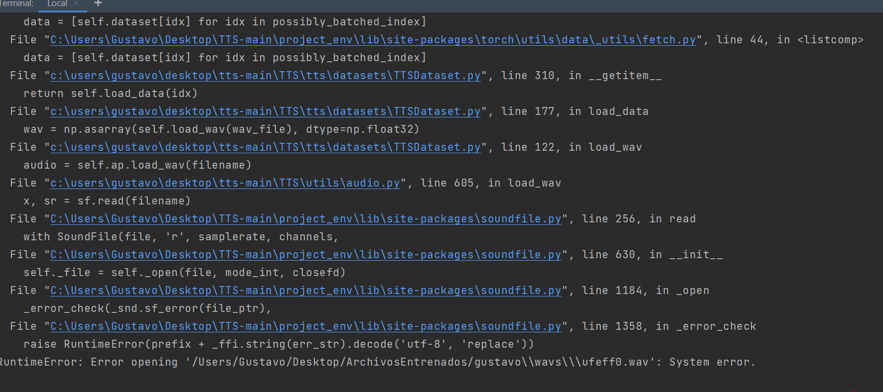Viewport: 883px width, 392px height.
Task: Click the SoundFile constructor line in the trace
Action: click(181, 236)
